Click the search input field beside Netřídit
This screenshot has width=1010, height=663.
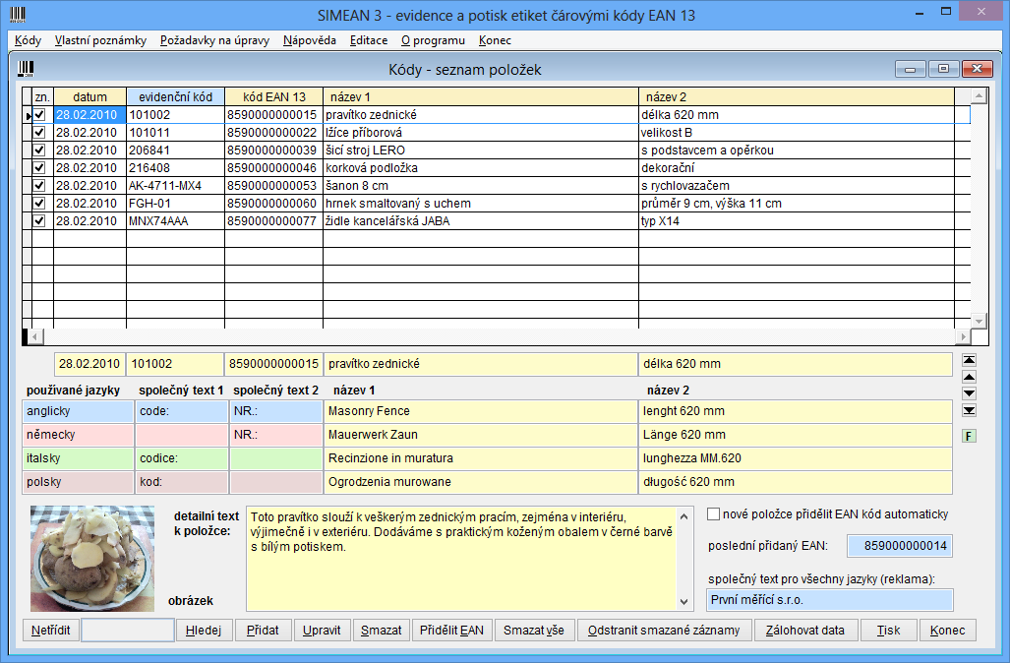click(x=128, y=631)
